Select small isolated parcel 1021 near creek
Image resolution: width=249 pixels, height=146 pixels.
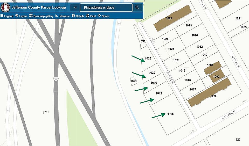[134, 81]
